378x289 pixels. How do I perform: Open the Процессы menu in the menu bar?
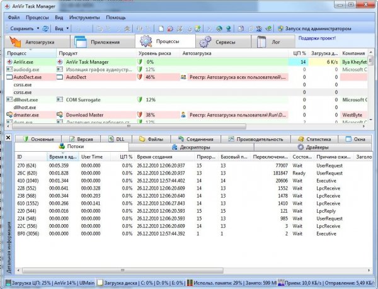click(37, 18)
